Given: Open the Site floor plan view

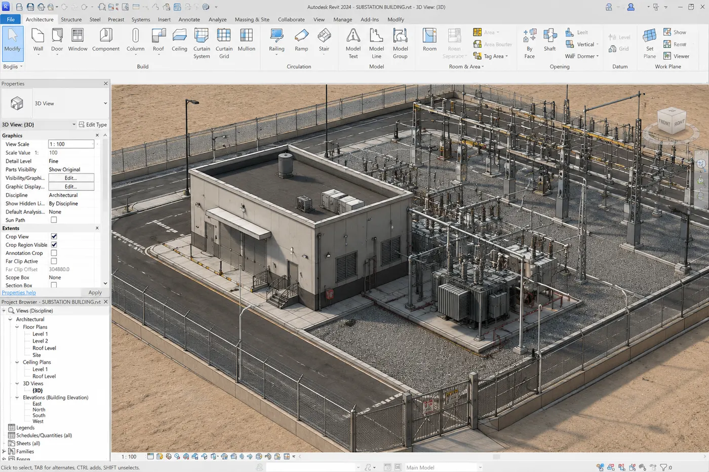Looking at the screenshot, I should (36, 355).
